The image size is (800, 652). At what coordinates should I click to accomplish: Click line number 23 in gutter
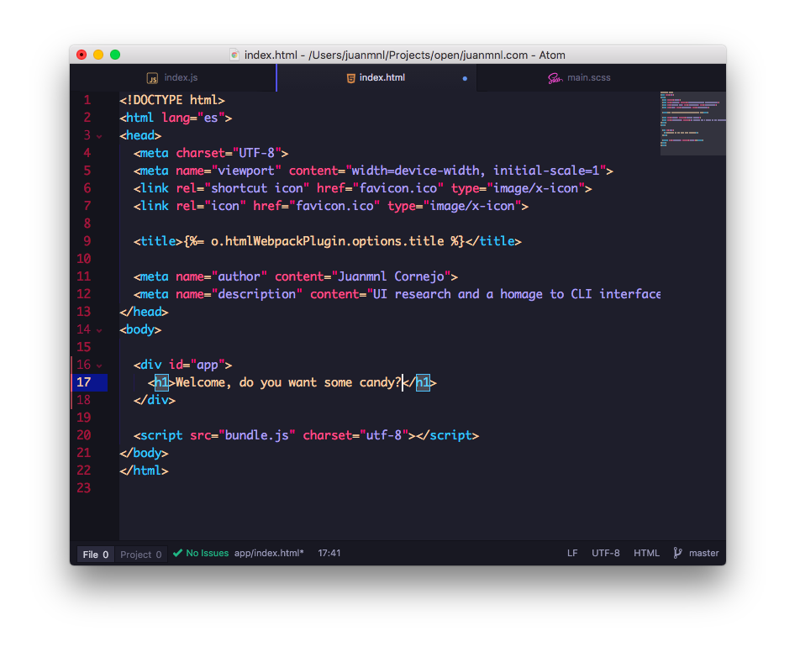coord(84,488)
